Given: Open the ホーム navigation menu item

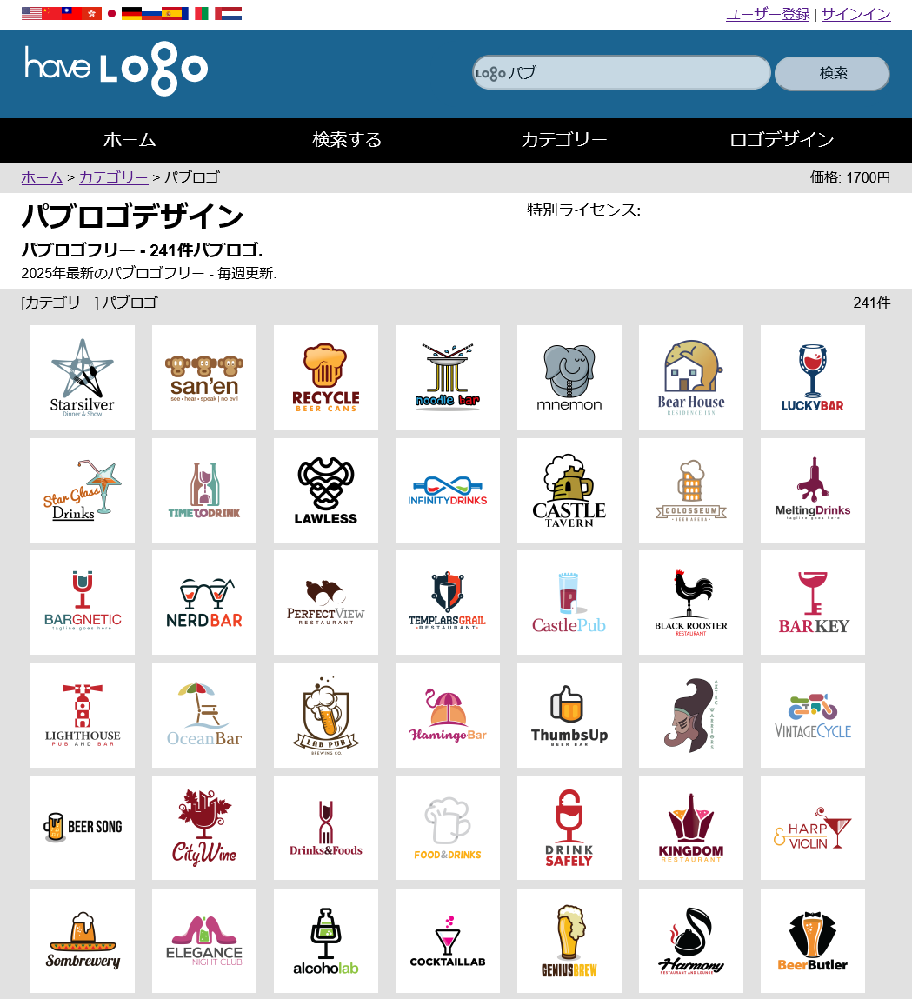Looking at the screenshot, I should tap(130, 140).
